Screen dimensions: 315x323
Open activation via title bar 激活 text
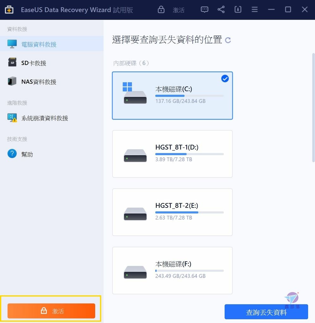click(178, 10)
